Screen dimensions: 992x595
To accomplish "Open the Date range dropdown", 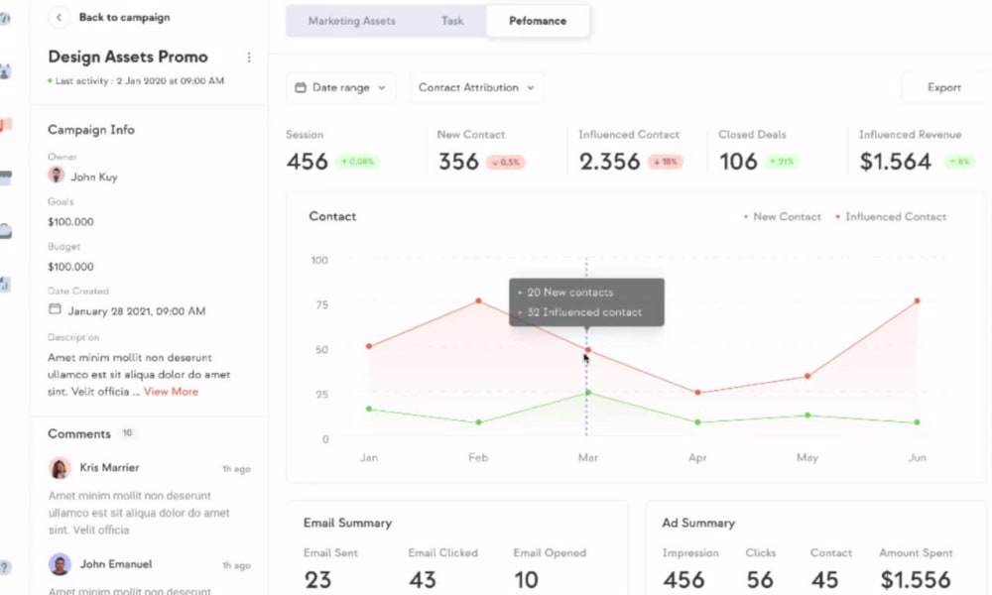I will (341, 88).
